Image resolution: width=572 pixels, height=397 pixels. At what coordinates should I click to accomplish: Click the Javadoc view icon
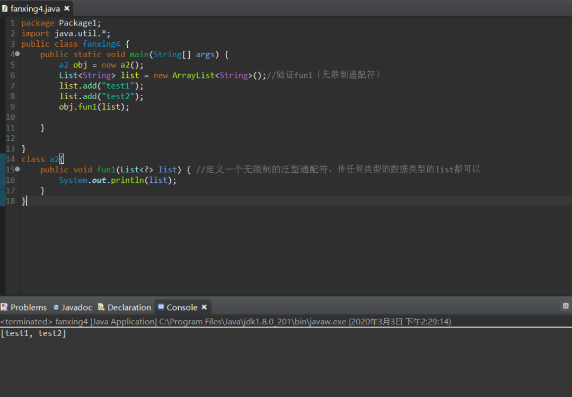tap(56, 307)
